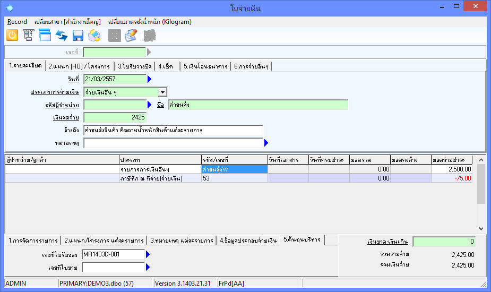
Task: Click the printer icon in toolbar
Action: pos(94,36)
